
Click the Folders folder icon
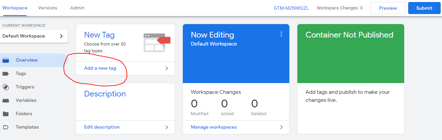(x=6, y=114)
